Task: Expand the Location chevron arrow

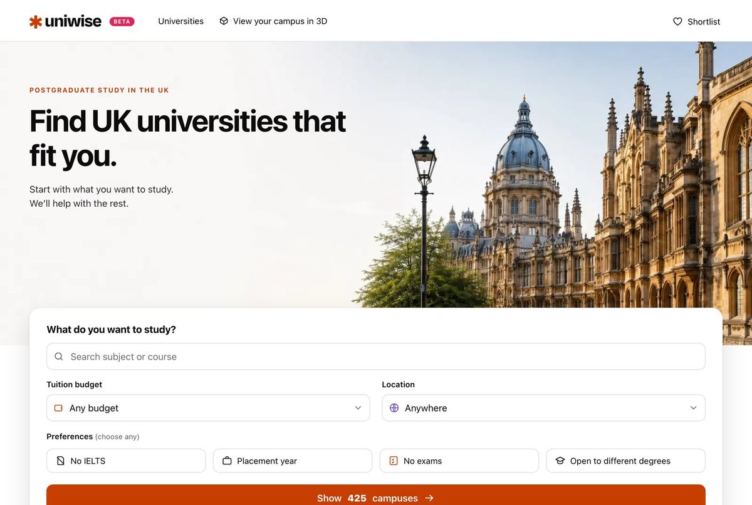Action: coord(694,408)
